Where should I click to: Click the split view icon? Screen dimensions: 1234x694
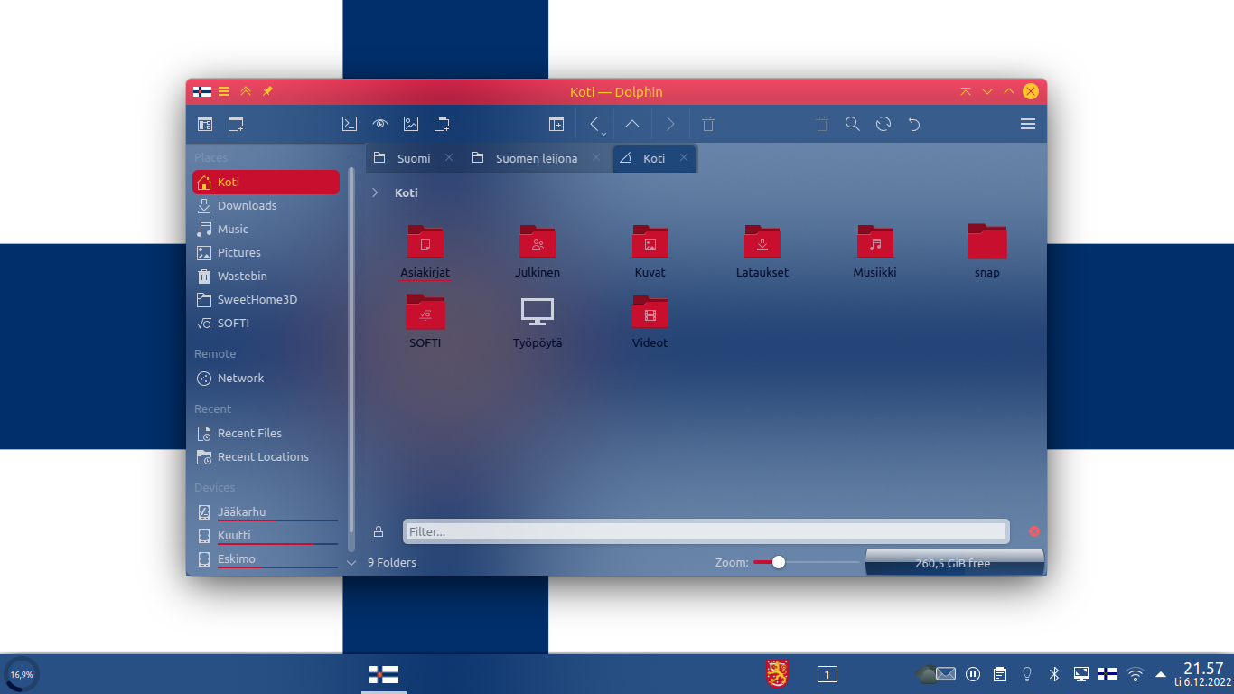(556, 124)
